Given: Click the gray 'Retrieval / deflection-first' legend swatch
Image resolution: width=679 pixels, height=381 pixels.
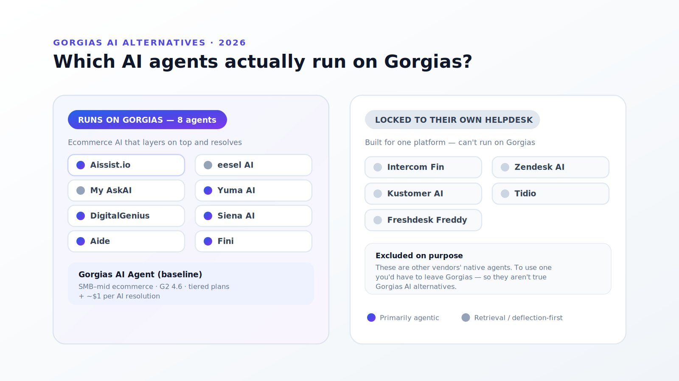Looking at the screenshot, I should pos(466,317).
